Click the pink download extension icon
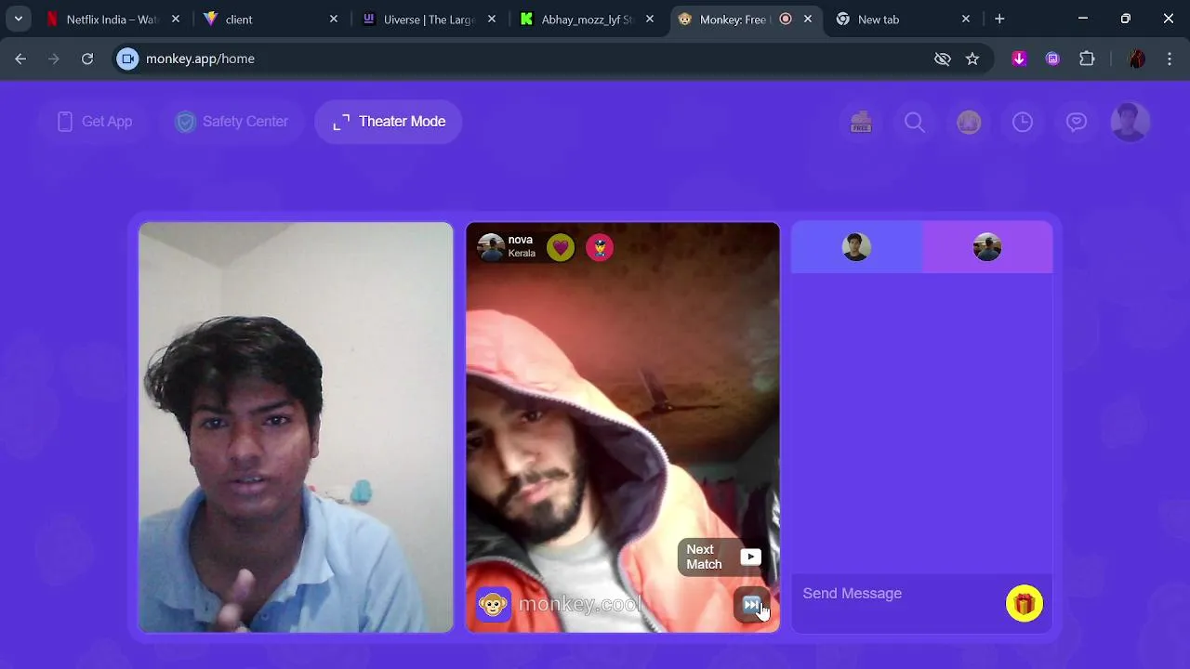This screenshot has height=669, width=1190. [1019, 59]
